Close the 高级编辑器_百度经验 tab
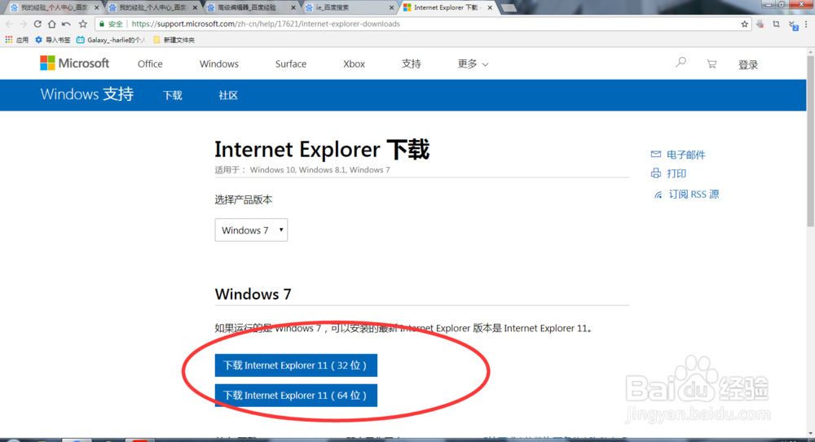 [x=293, y=8]
